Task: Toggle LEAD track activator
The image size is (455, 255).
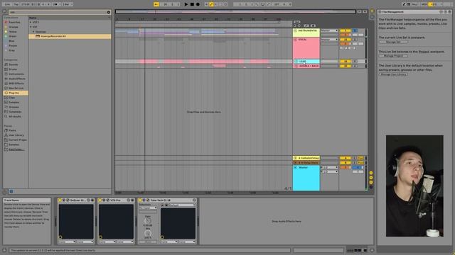Action: [x=346, y=62]
